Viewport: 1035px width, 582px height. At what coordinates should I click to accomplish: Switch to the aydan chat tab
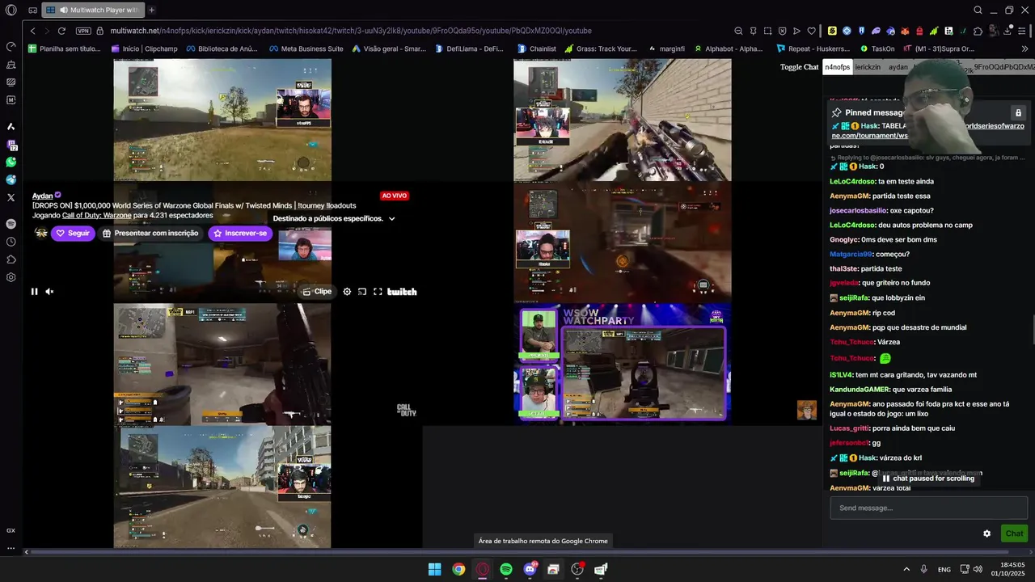click(898, 67)
